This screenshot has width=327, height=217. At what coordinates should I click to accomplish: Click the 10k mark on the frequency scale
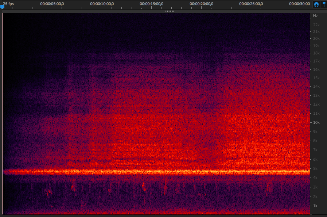316,122
